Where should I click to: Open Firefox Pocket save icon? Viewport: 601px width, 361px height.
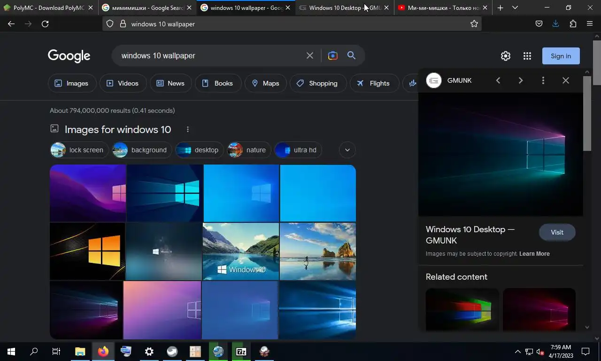pos(539,24)
